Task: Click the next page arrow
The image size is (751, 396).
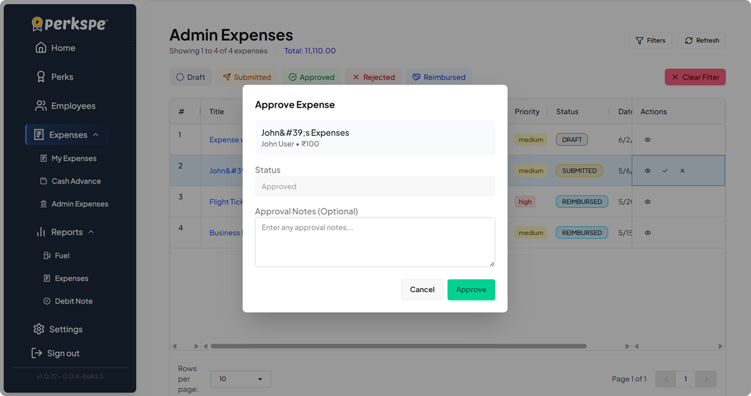Action: [706, 379]
